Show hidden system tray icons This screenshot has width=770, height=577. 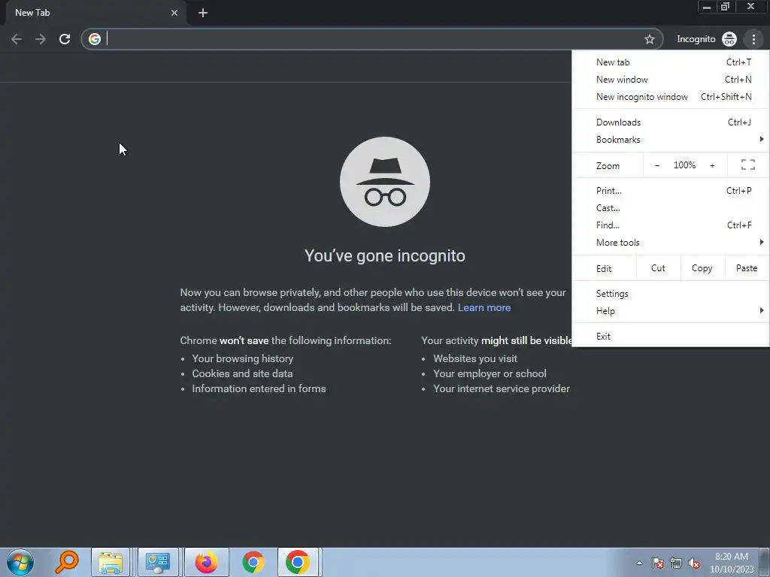point(639,563)
